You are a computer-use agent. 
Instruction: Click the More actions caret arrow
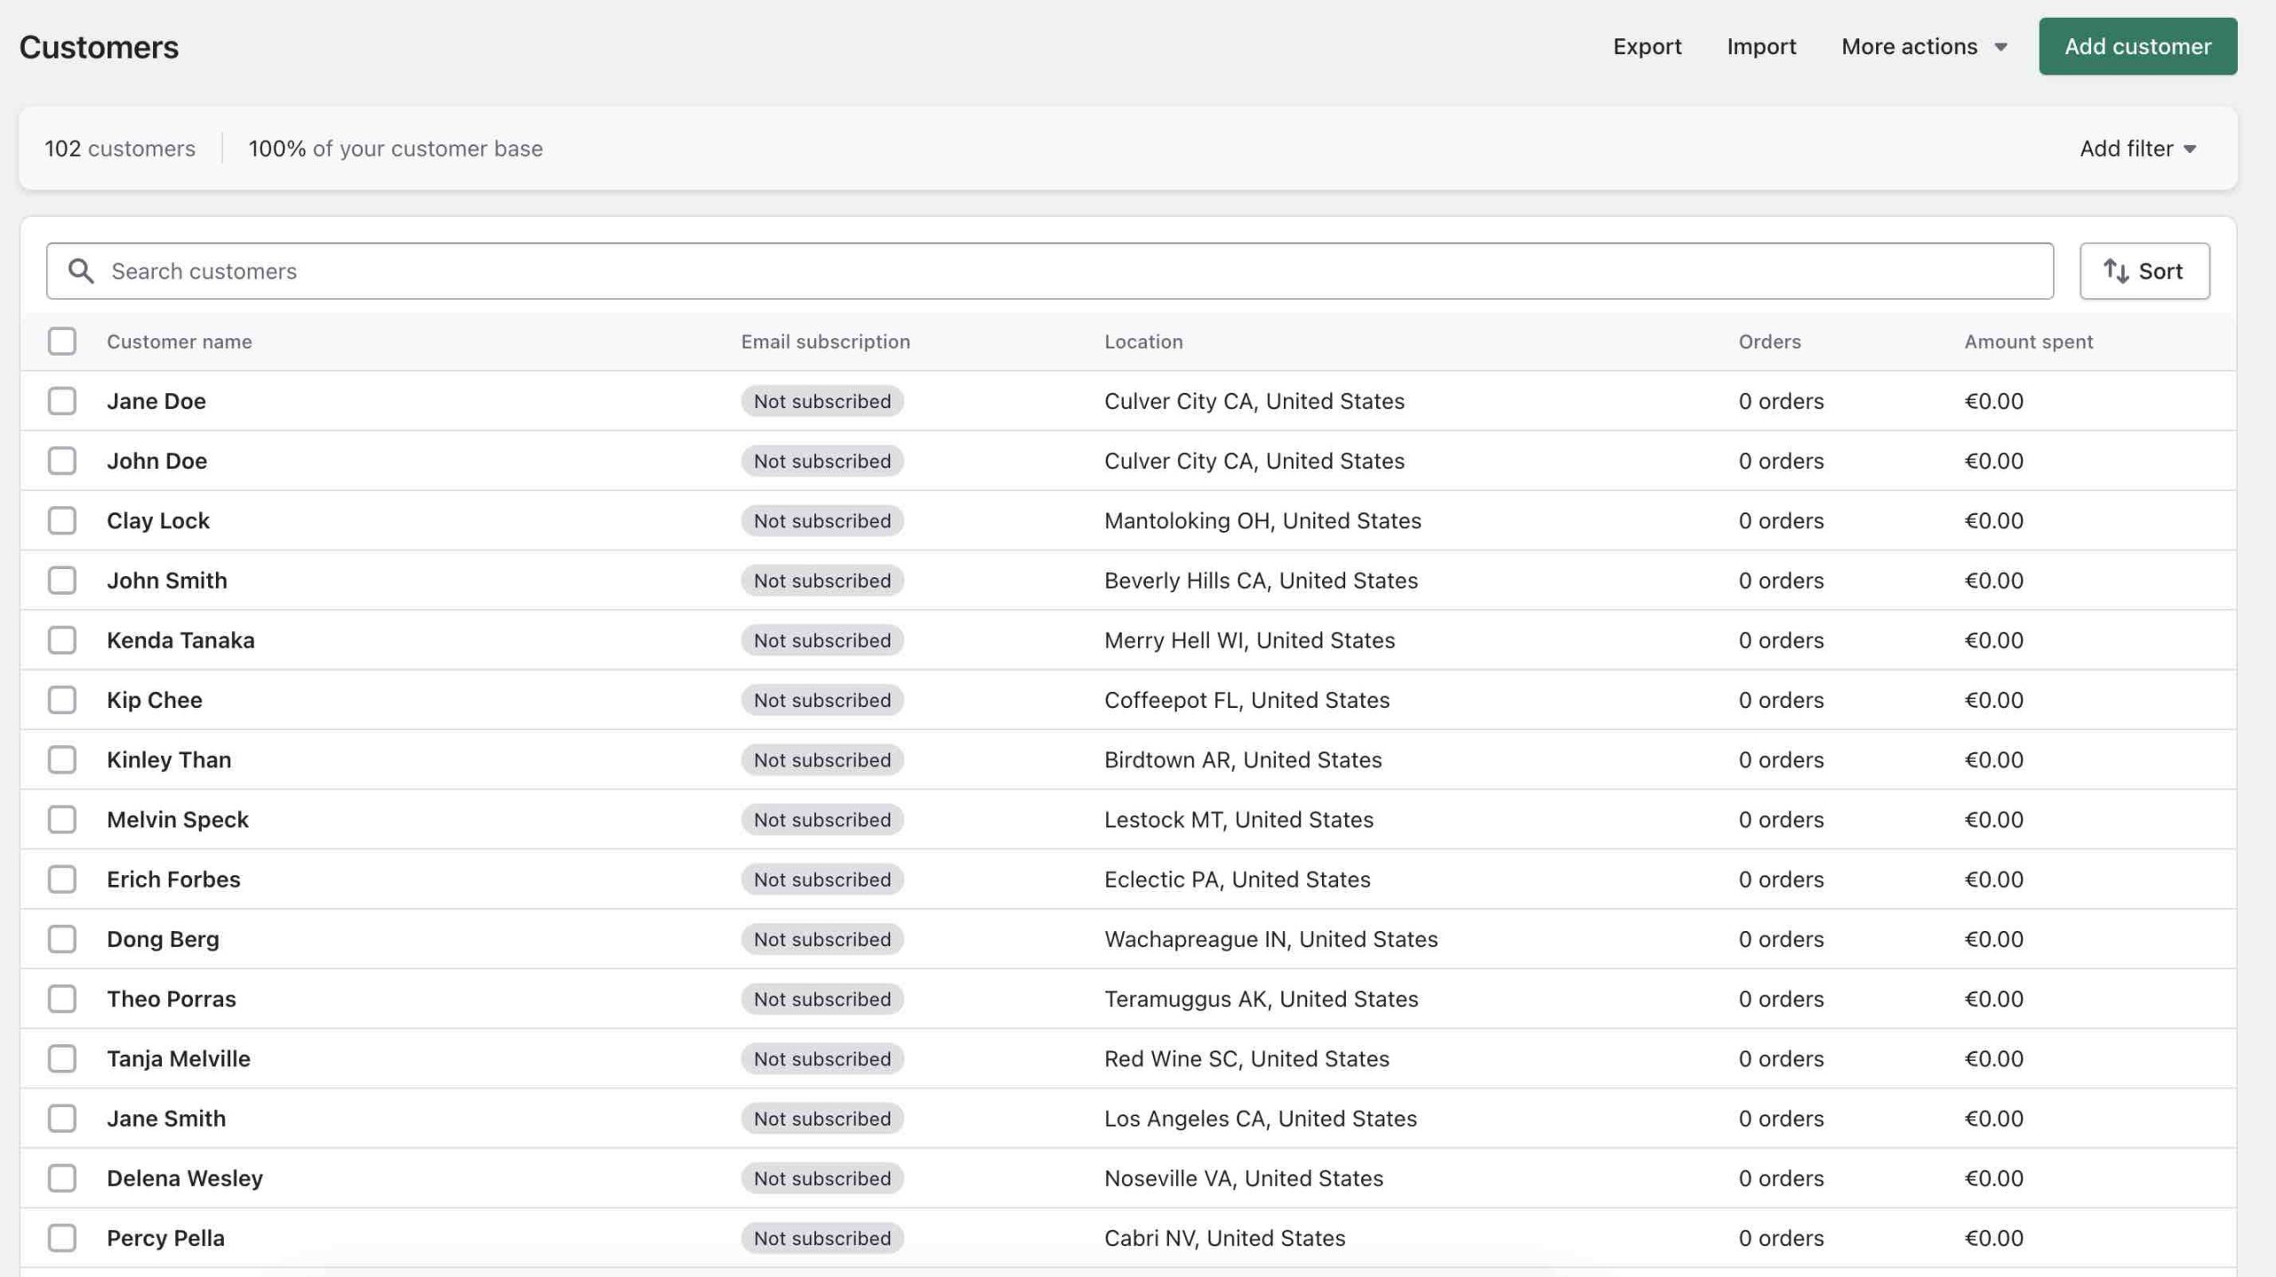2000,47
